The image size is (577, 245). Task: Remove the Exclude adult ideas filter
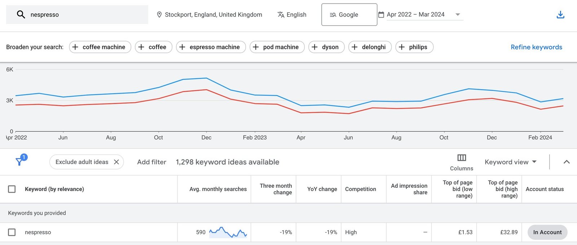(x=116, y=162)
